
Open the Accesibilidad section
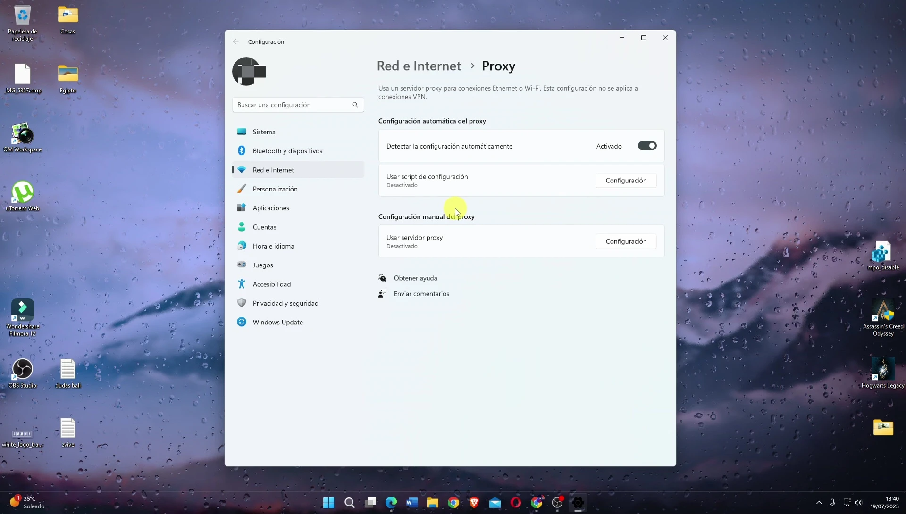pos(298,284)
